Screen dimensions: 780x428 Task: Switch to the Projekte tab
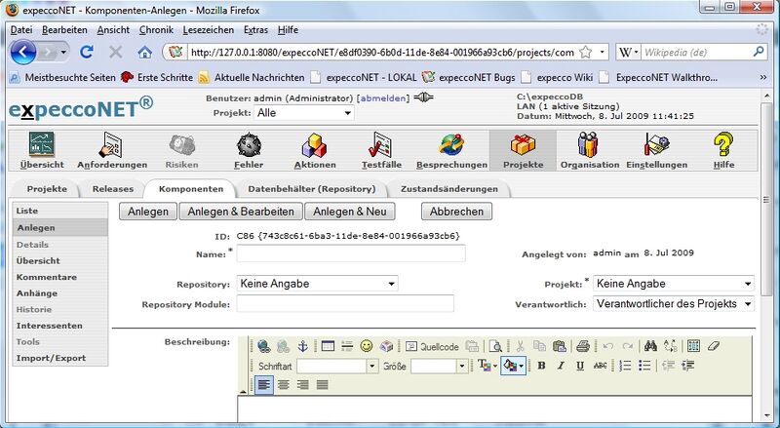(47, 189)
